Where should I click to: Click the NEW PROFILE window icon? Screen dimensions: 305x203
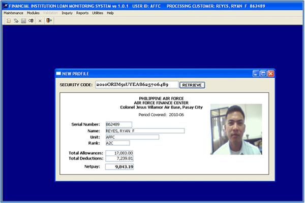click(58, 74)
